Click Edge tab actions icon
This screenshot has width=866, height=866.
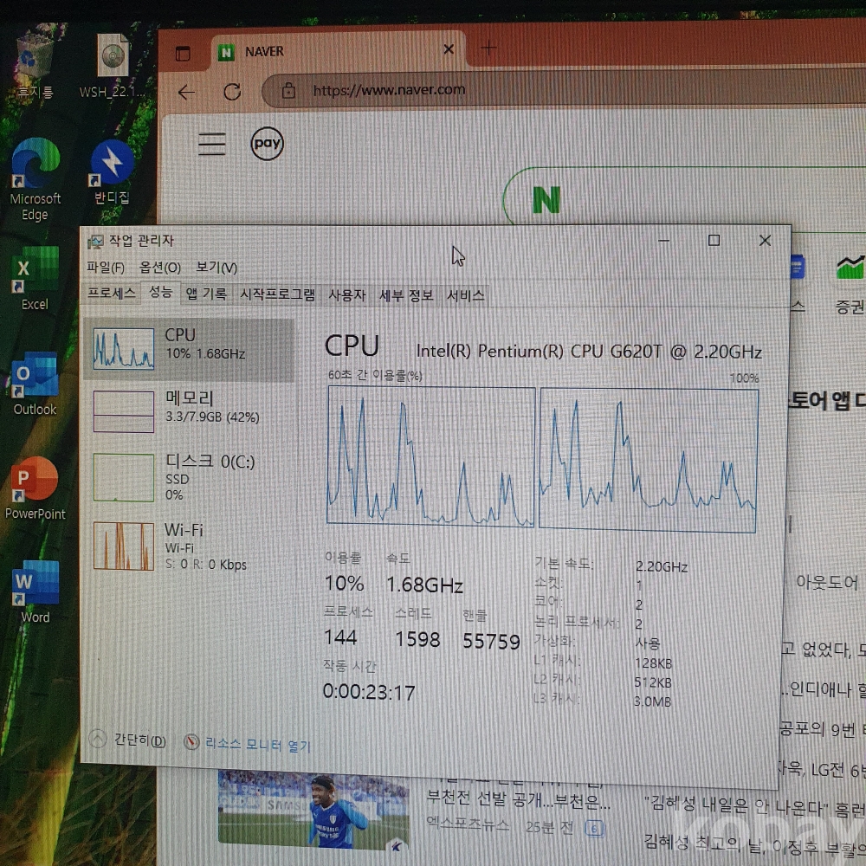click(183, 54)
